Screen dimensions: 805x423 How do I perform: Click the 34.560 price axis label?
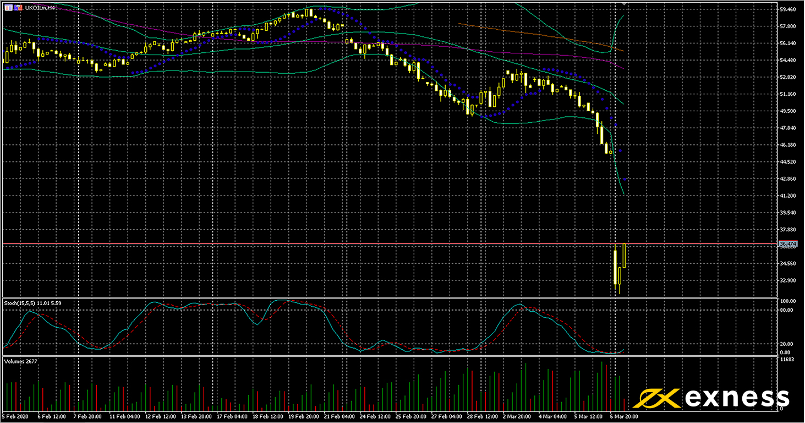click(x=788, y=264)
